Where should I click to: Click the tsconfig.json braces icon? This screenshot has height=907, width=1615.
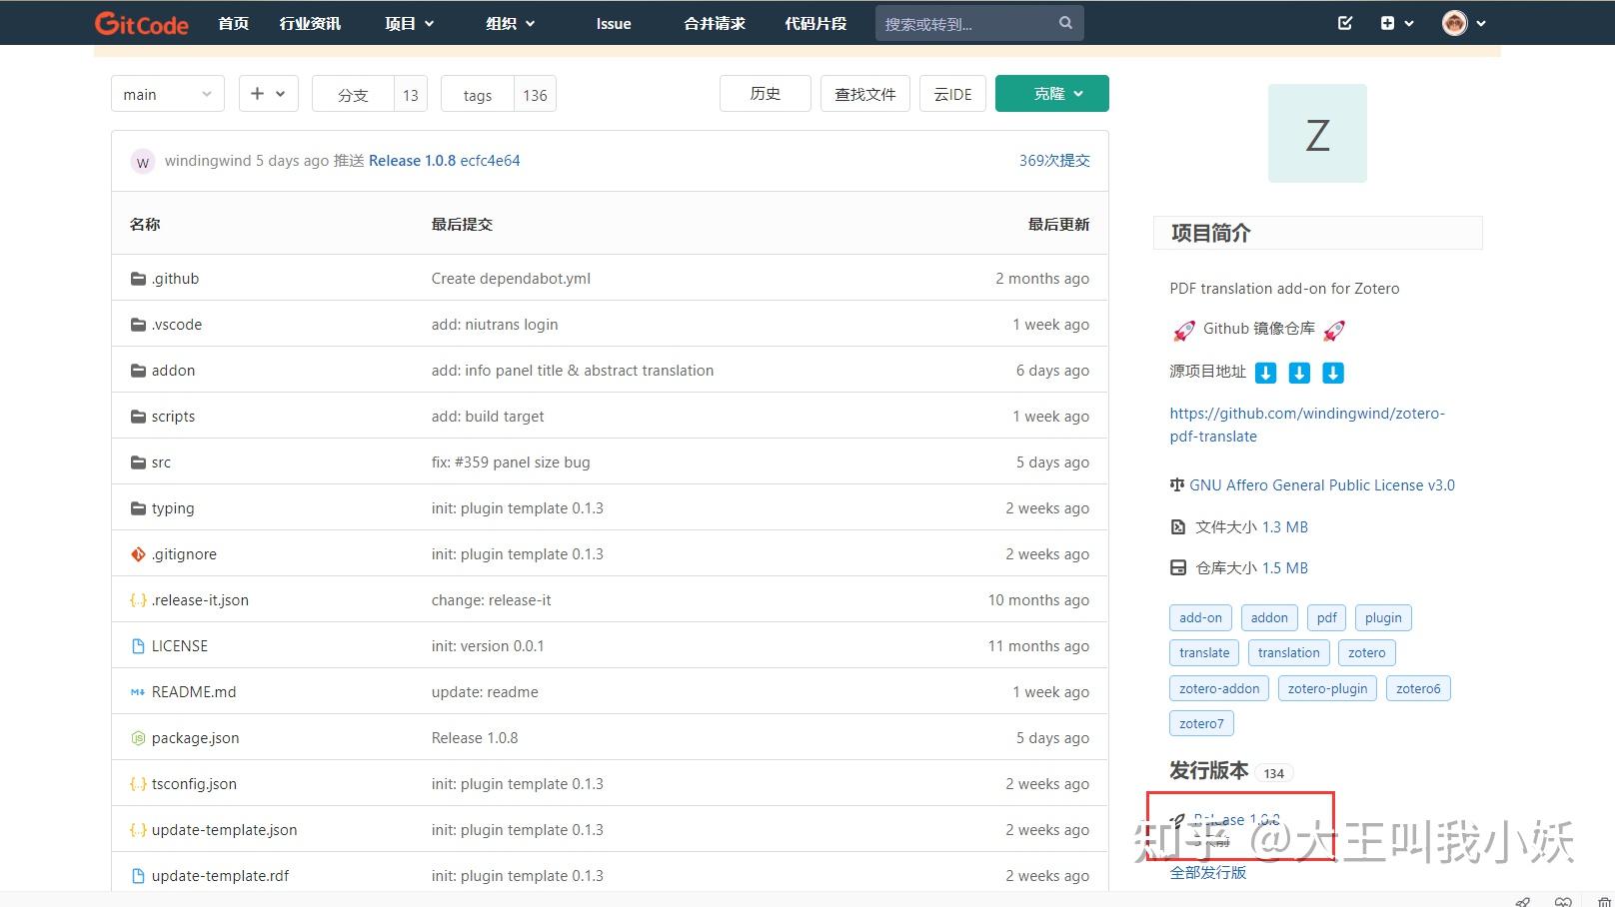(x=138, y=784)
